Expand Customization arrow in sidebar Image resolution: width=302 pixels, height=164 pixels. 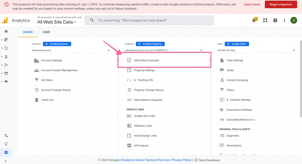(2, 40)
